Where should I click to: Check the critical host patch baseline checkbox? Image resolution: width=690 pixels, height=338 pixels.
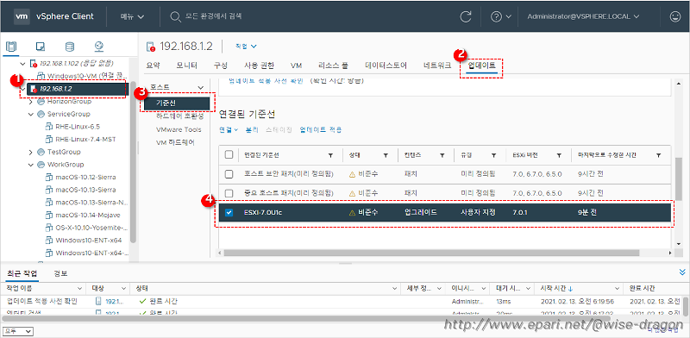point(229,193)
